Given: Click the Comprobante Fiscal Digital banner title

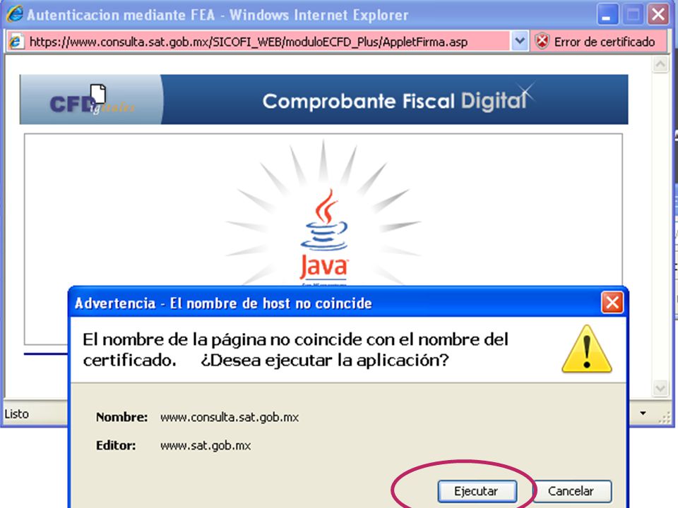Looking at the screenshot, I should (x=394, y=101).
